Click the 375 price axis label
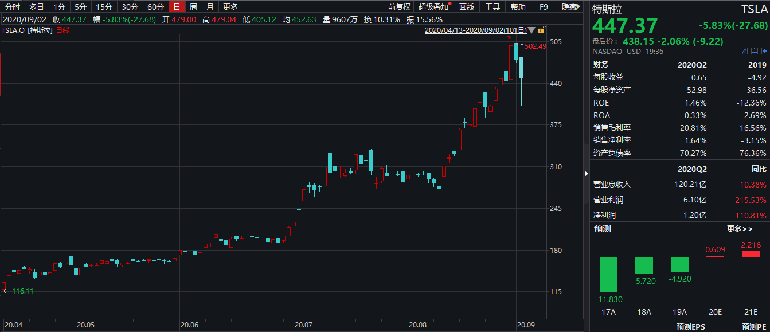Screen dimensions: 770x332 [556, 125]
